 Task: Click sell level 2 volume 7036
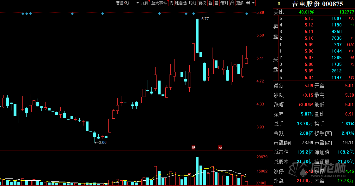coord(337,38)
